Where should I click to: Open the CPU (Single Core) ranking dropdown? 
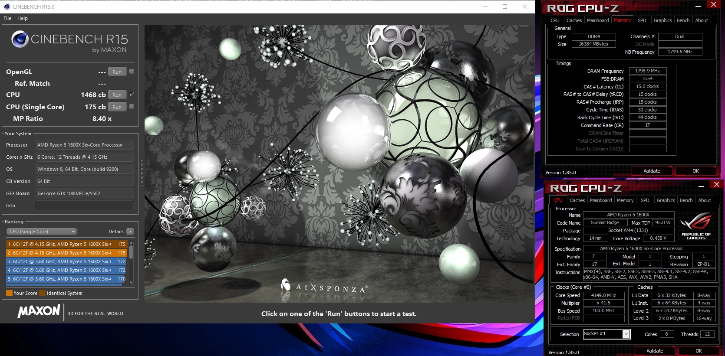[x=42, y=232]
